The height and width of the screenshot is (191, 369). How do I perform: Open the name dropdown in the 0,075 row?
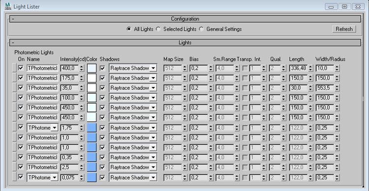(54, 177)
